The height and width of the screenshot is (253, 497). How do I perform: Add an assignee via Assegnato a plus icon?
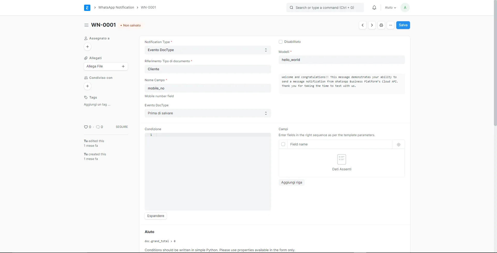[87, 47]
